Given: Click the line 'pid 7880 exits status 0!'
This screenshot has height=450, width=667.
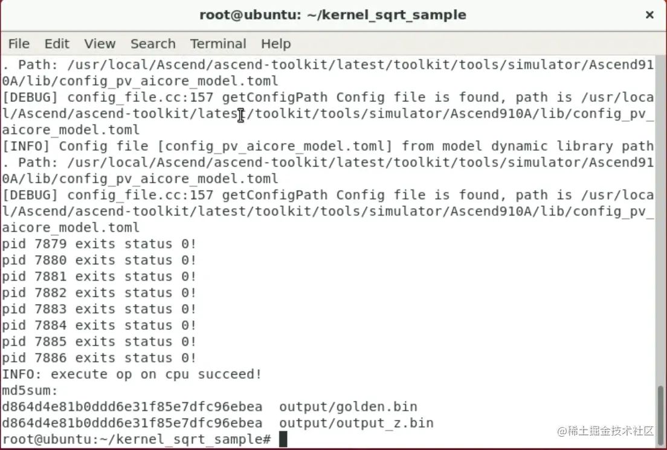Looking at the screenshot, I should tap(98, 260).
